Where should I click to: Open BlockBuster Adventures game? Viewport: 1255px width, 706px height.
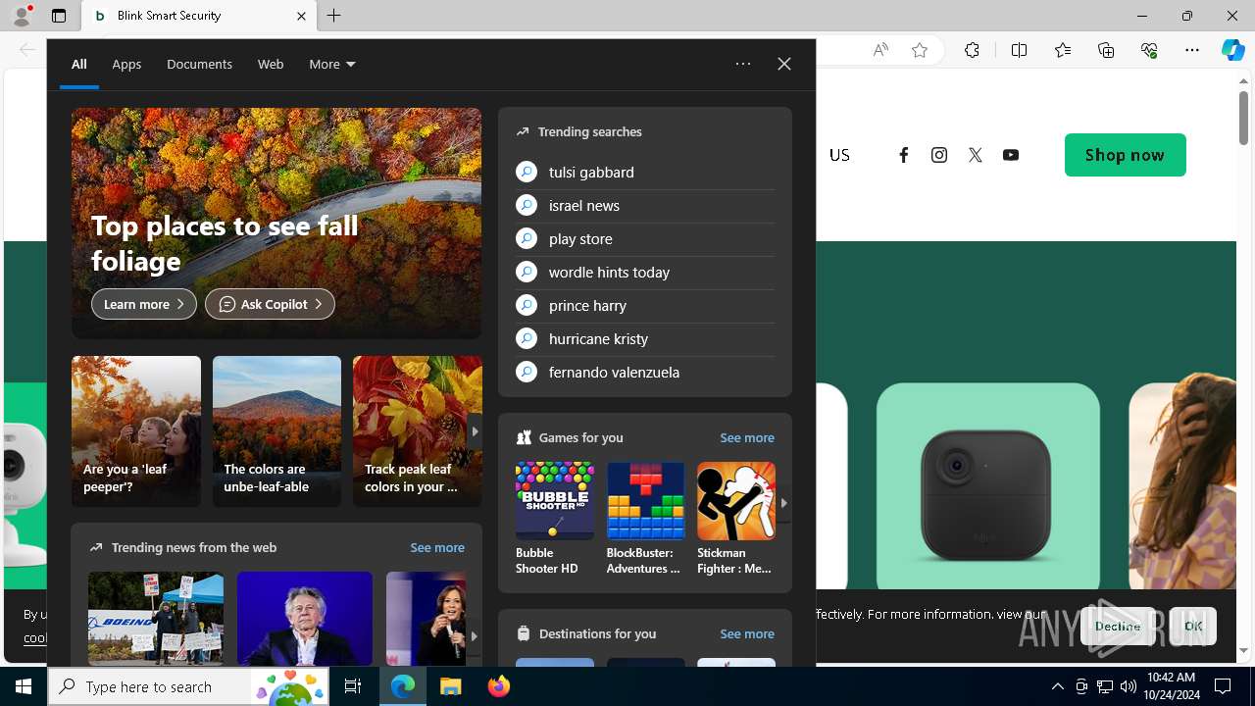tap(645, 519)
